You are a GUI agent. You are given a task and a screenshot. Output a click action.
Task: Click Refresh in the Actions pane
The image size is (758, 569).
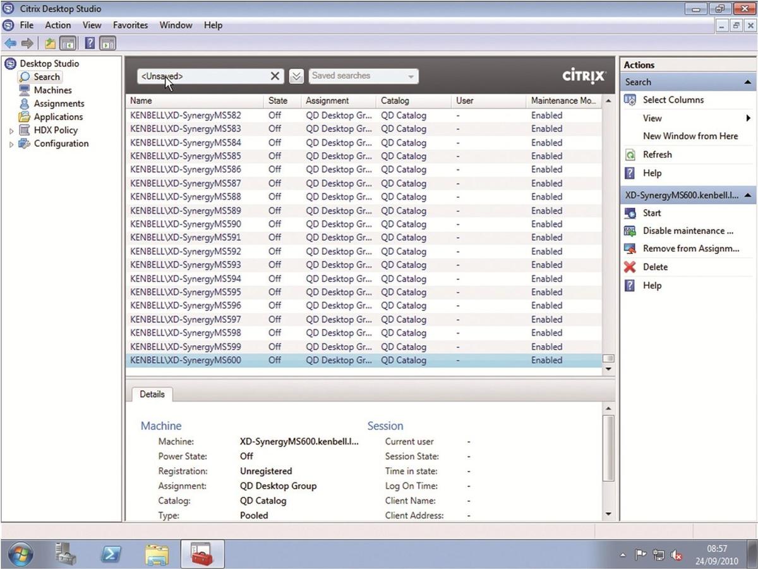pos(657,155)
